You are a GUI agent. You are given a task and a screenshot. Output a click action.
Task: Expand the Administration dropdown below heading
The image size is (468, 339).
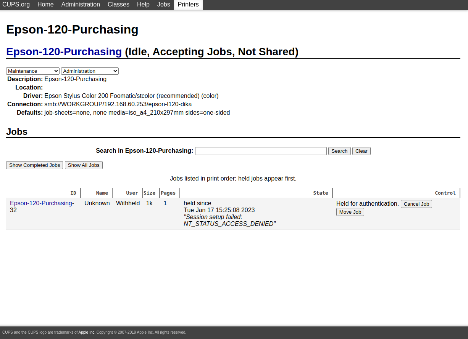click(x=90, y=71)
